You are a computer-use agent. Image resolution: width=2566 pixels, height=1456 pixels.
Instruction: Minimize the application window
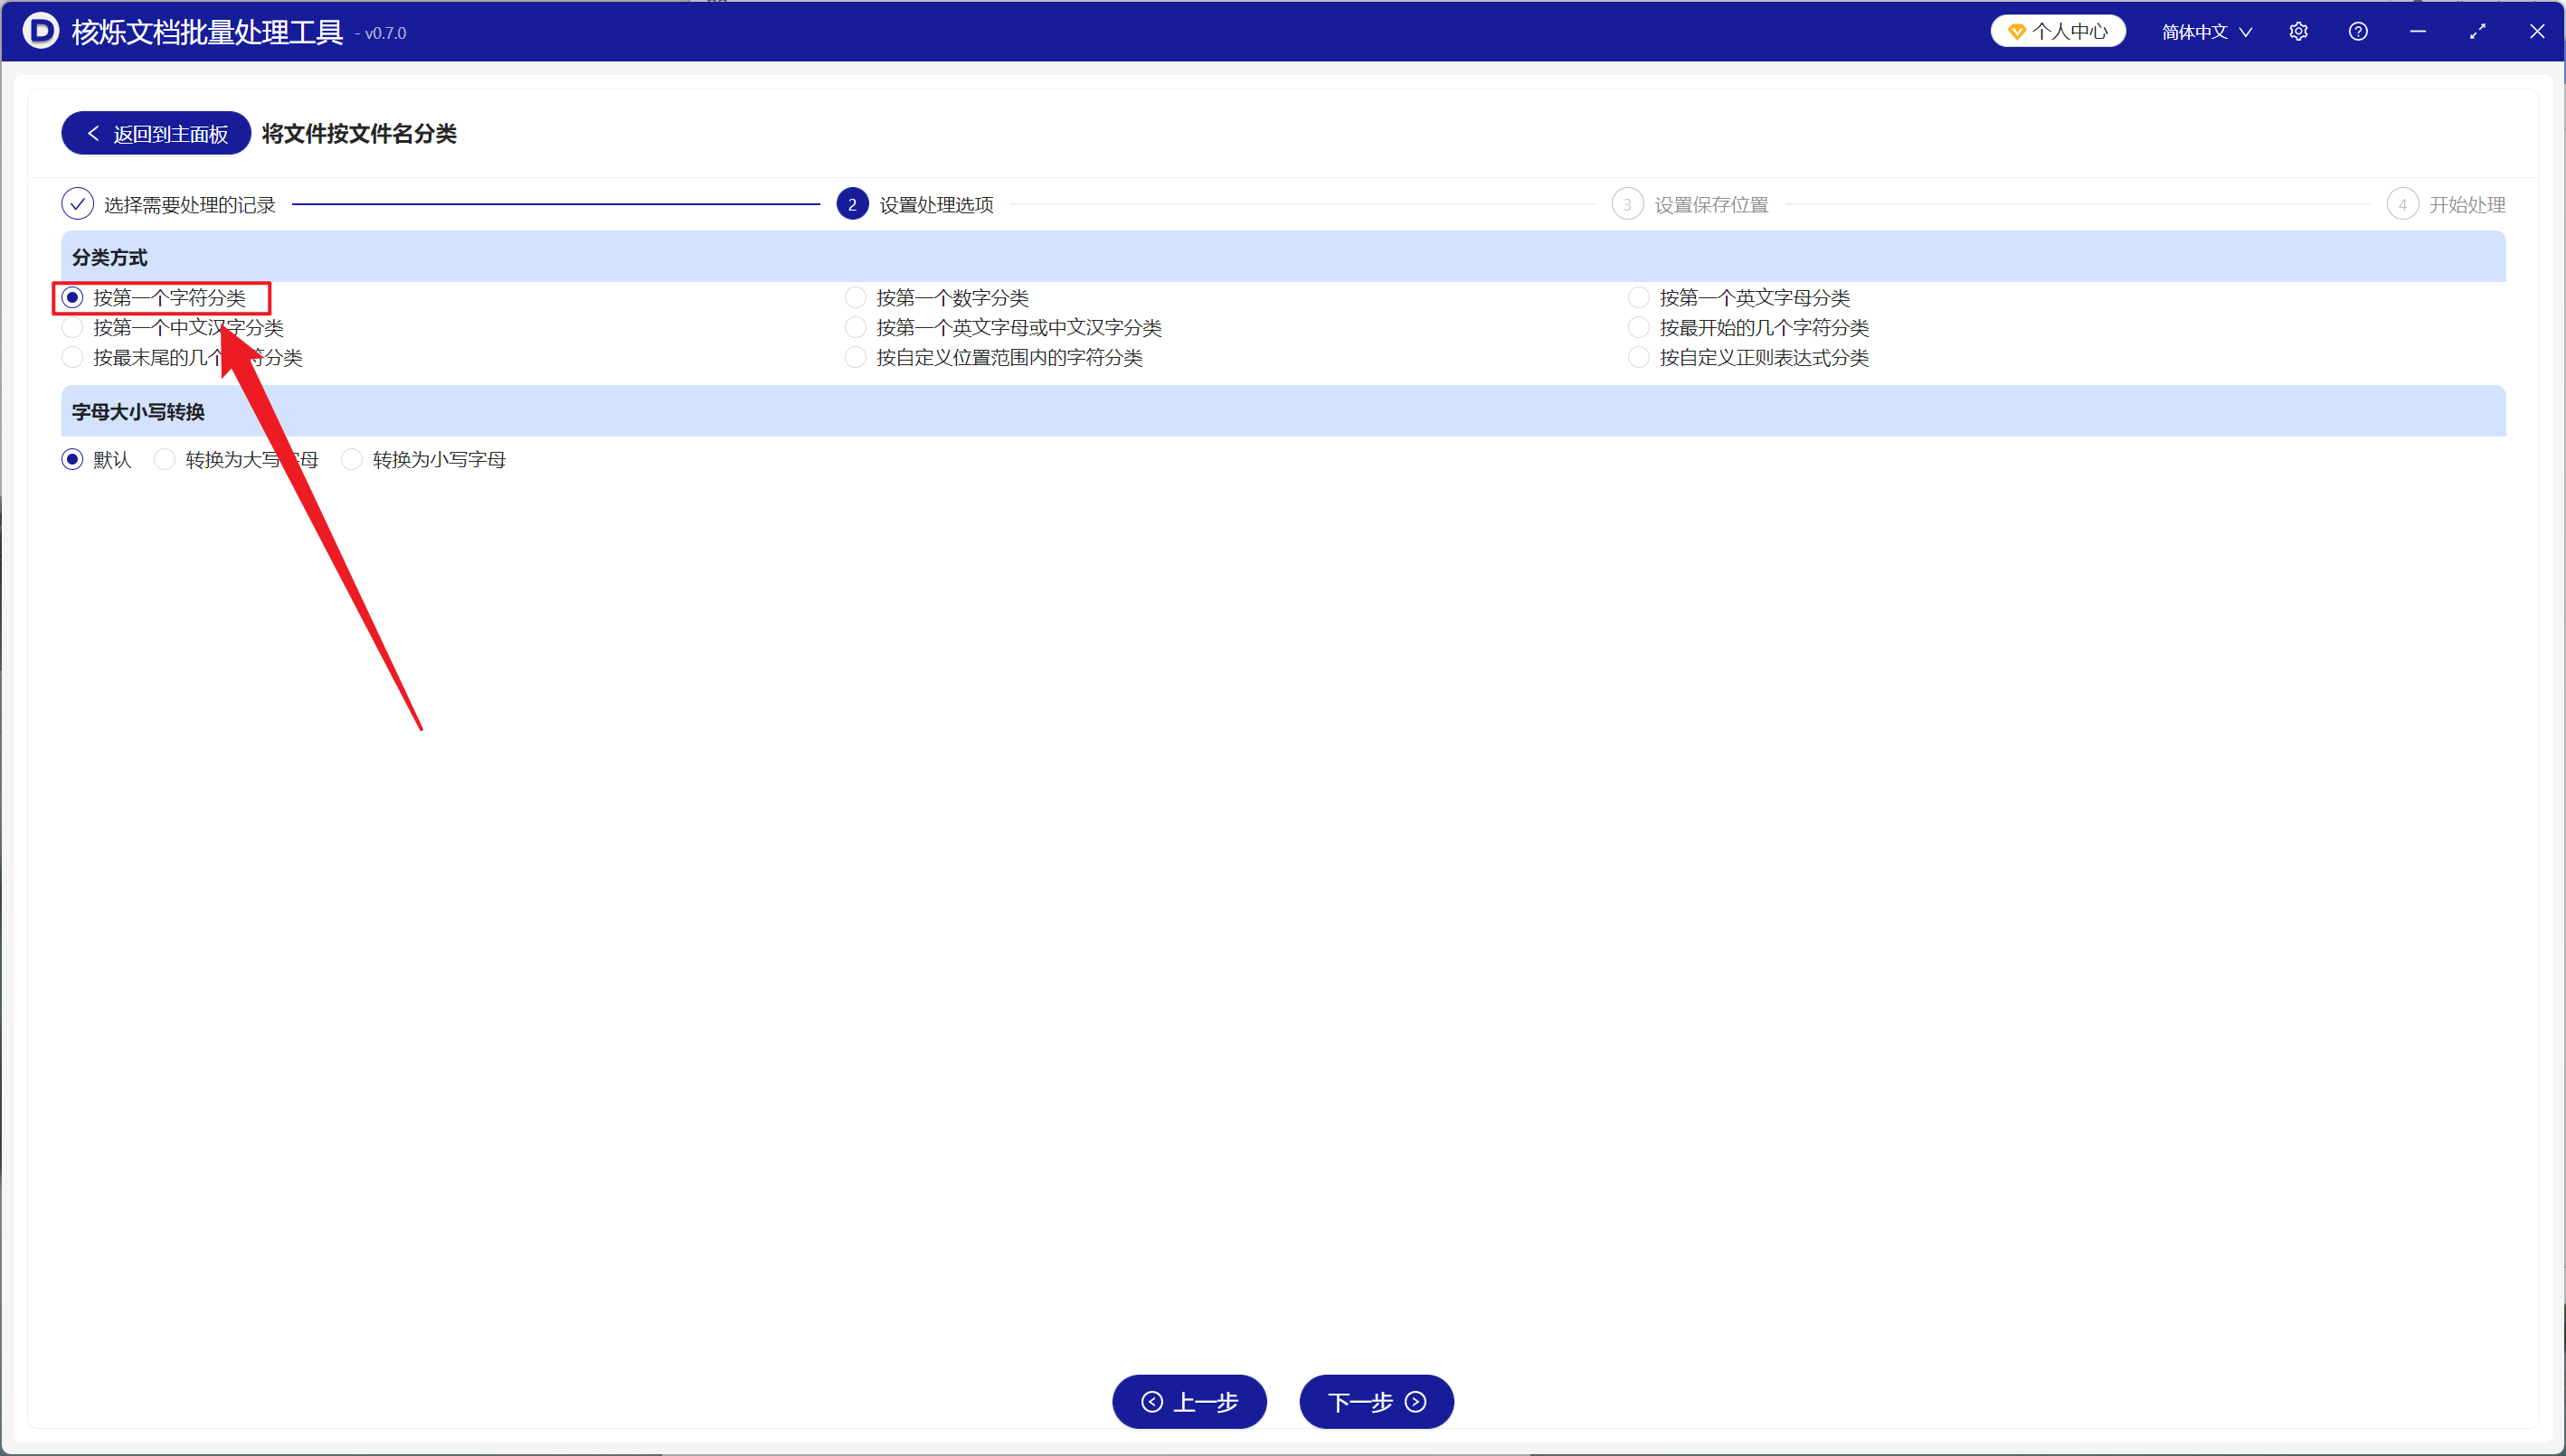point(2418,31)
